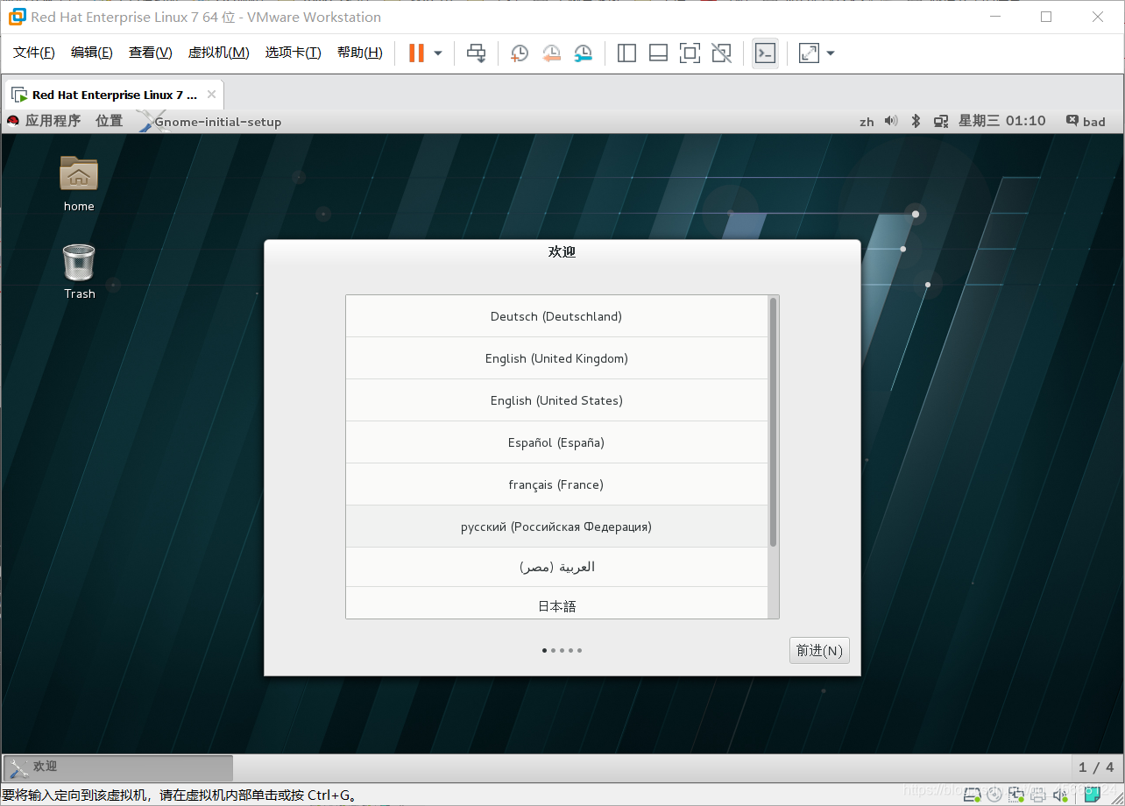This screenshot has width=1125, height=806.
Task: Click the network adapter status icon
Action: pyautogui.click(x=1016, y=795)
